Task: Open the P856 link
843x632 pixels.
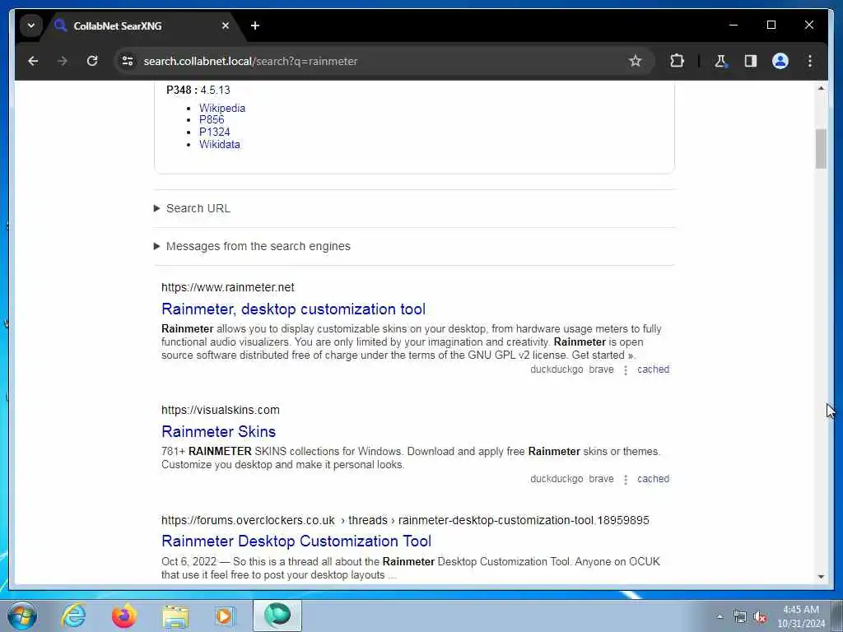Action: [x=212, y=120]
